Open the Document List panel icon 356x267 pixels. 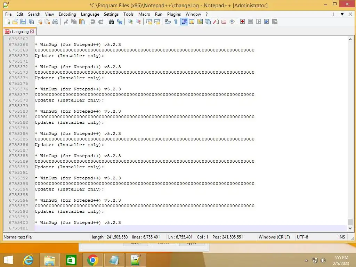tap(208, 22)
